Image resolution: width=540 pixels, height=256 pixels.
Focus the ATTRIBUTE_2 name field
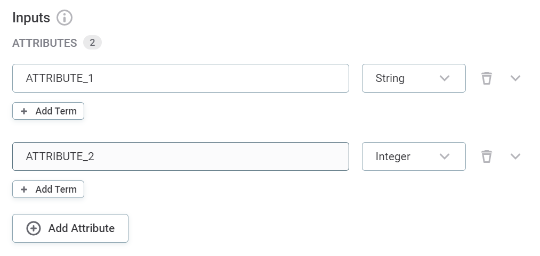180,156
